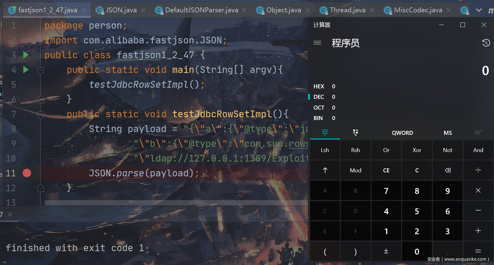Screen dimensions: 494x265
Task: Switch to the bit toggling keypad
Action: click(x=356, y=133)
